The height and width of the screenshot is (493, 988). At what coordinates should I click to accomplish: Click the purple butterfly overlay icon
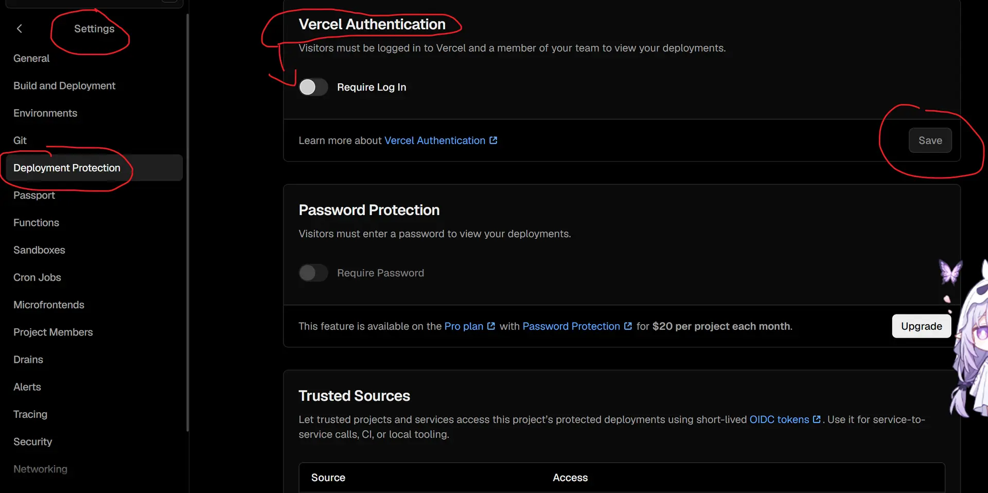(x=950, y=272)
